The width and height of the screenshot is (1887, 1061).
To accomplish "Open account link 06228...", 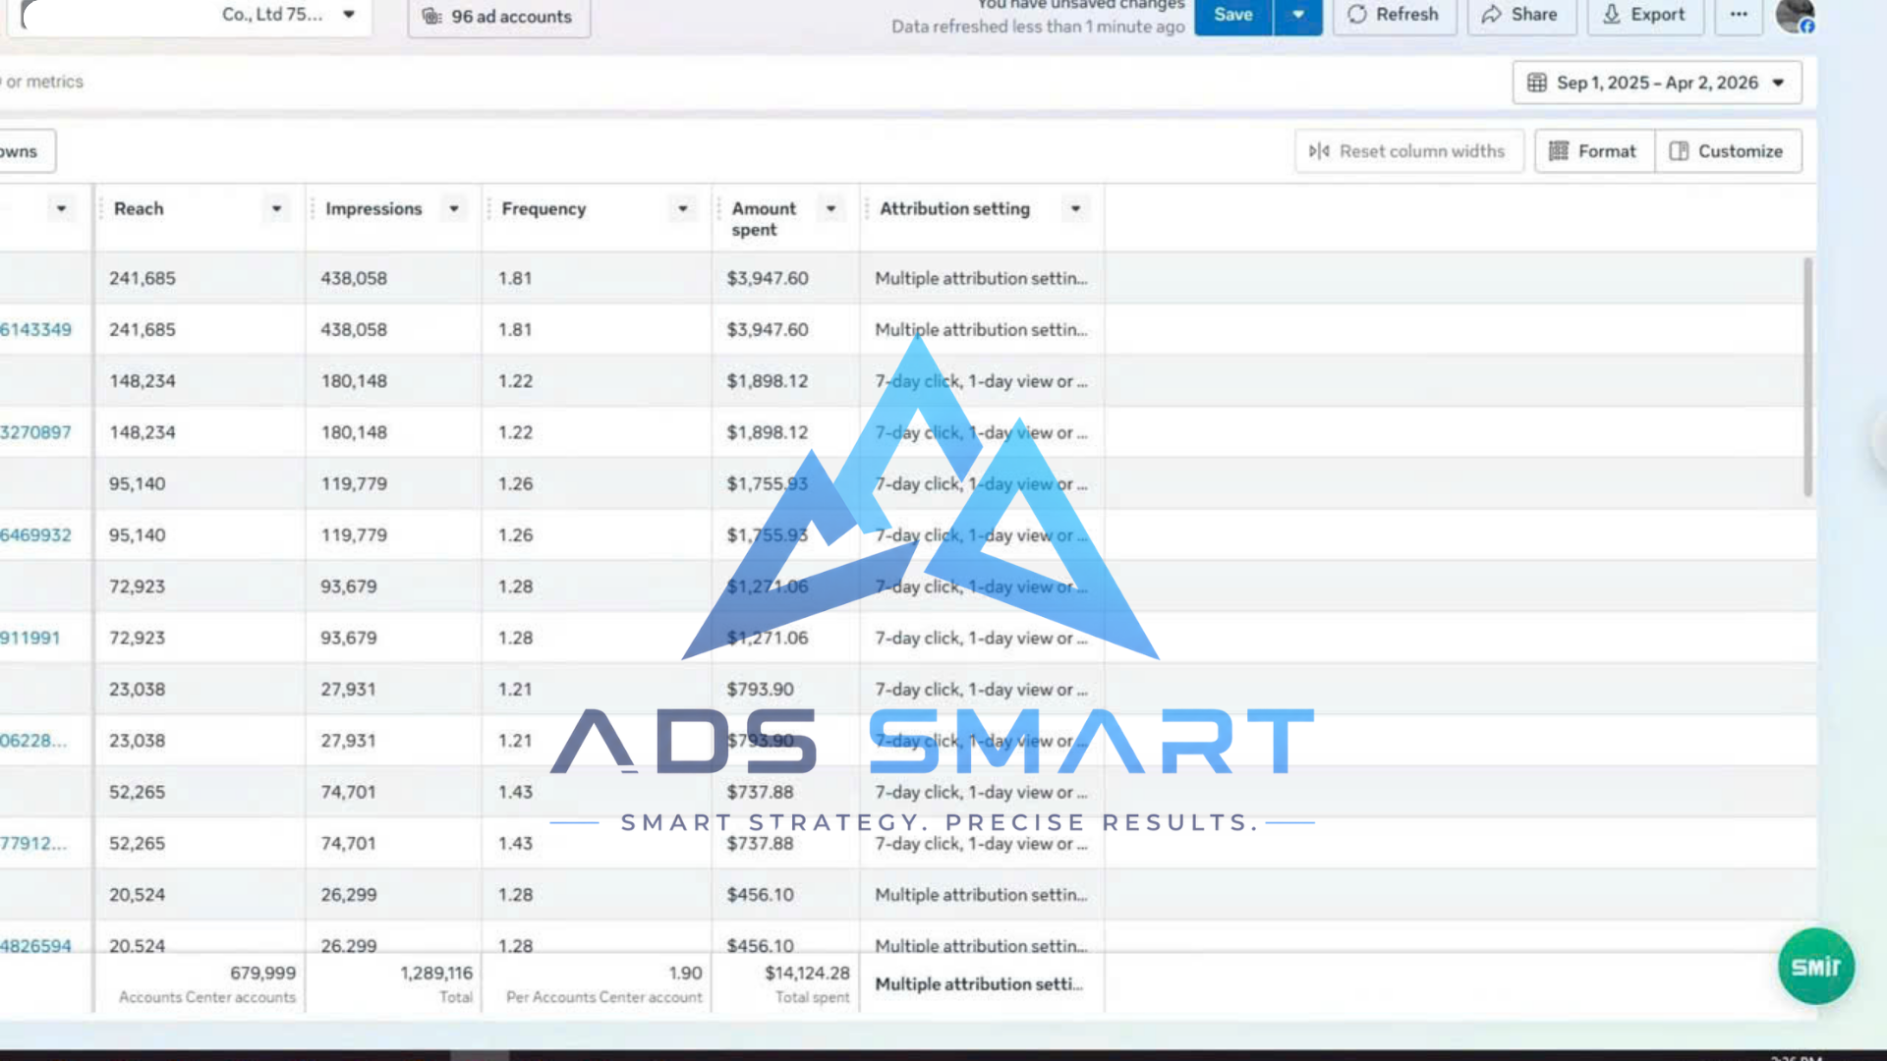I will 33,740.
